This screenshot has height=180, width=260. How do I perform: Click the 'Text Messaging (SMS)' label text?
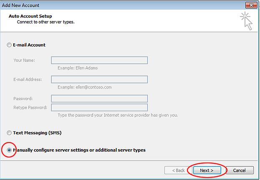[37, 133]
